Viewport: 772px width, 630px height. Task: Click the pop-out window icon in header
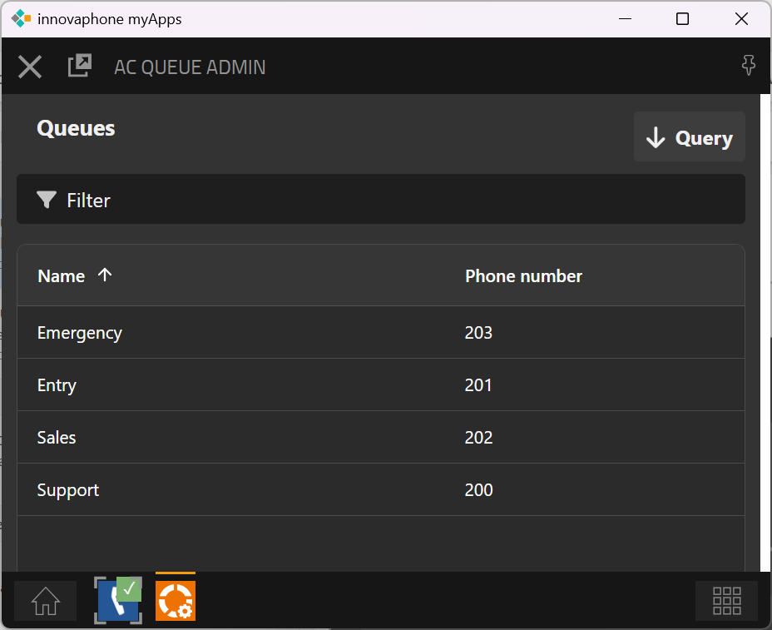[x=79, y=66]
